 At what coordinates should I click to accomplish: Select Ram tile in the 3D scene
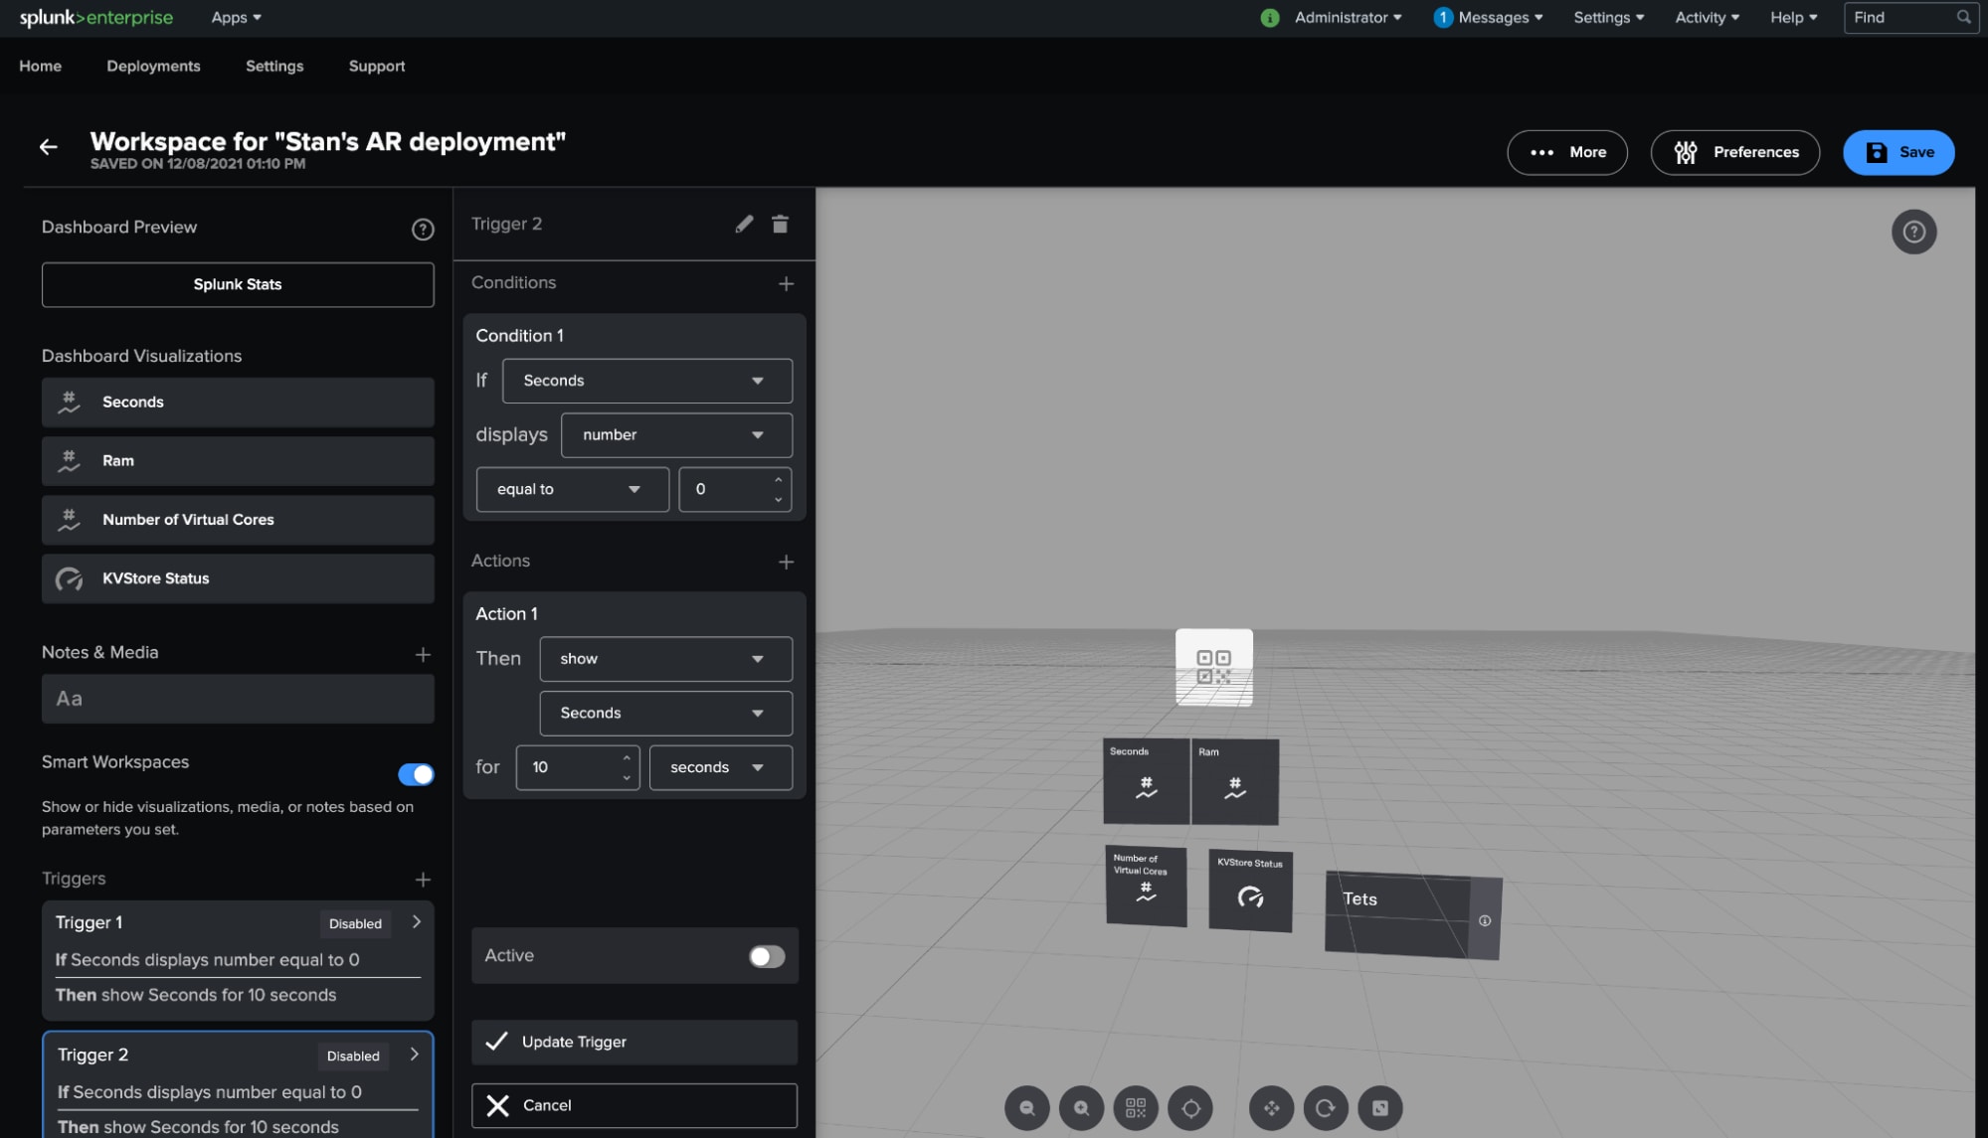pos(1235,782)
